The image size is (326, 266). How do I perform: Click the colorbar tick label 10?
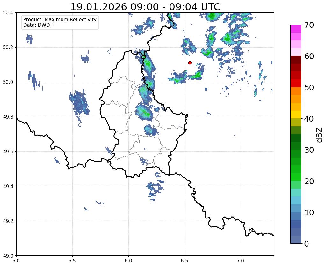point(309,212)
